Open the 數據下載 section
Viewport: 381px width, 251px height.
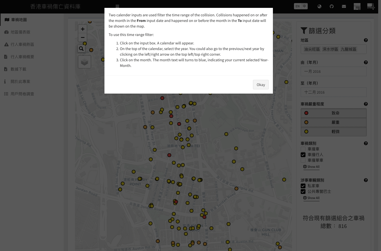coord(18,69)
